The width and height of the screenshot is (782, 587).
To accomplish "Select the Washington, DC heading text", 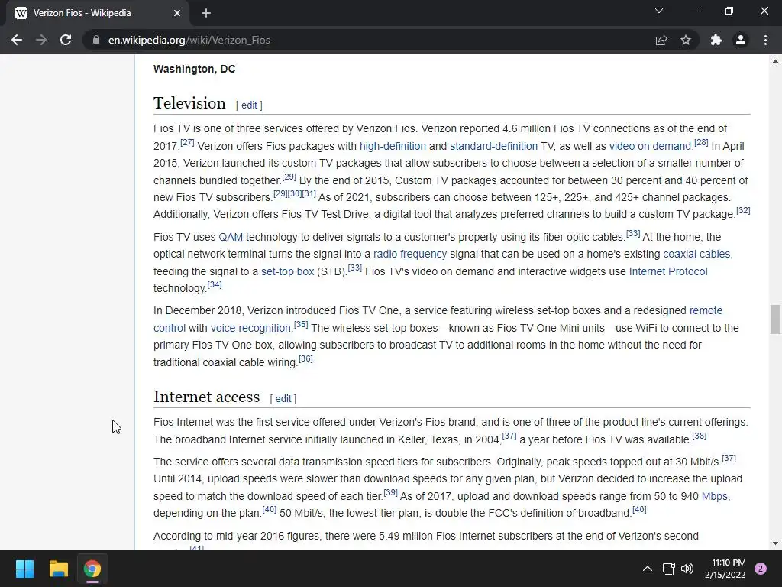I will [x=195, y=69].
